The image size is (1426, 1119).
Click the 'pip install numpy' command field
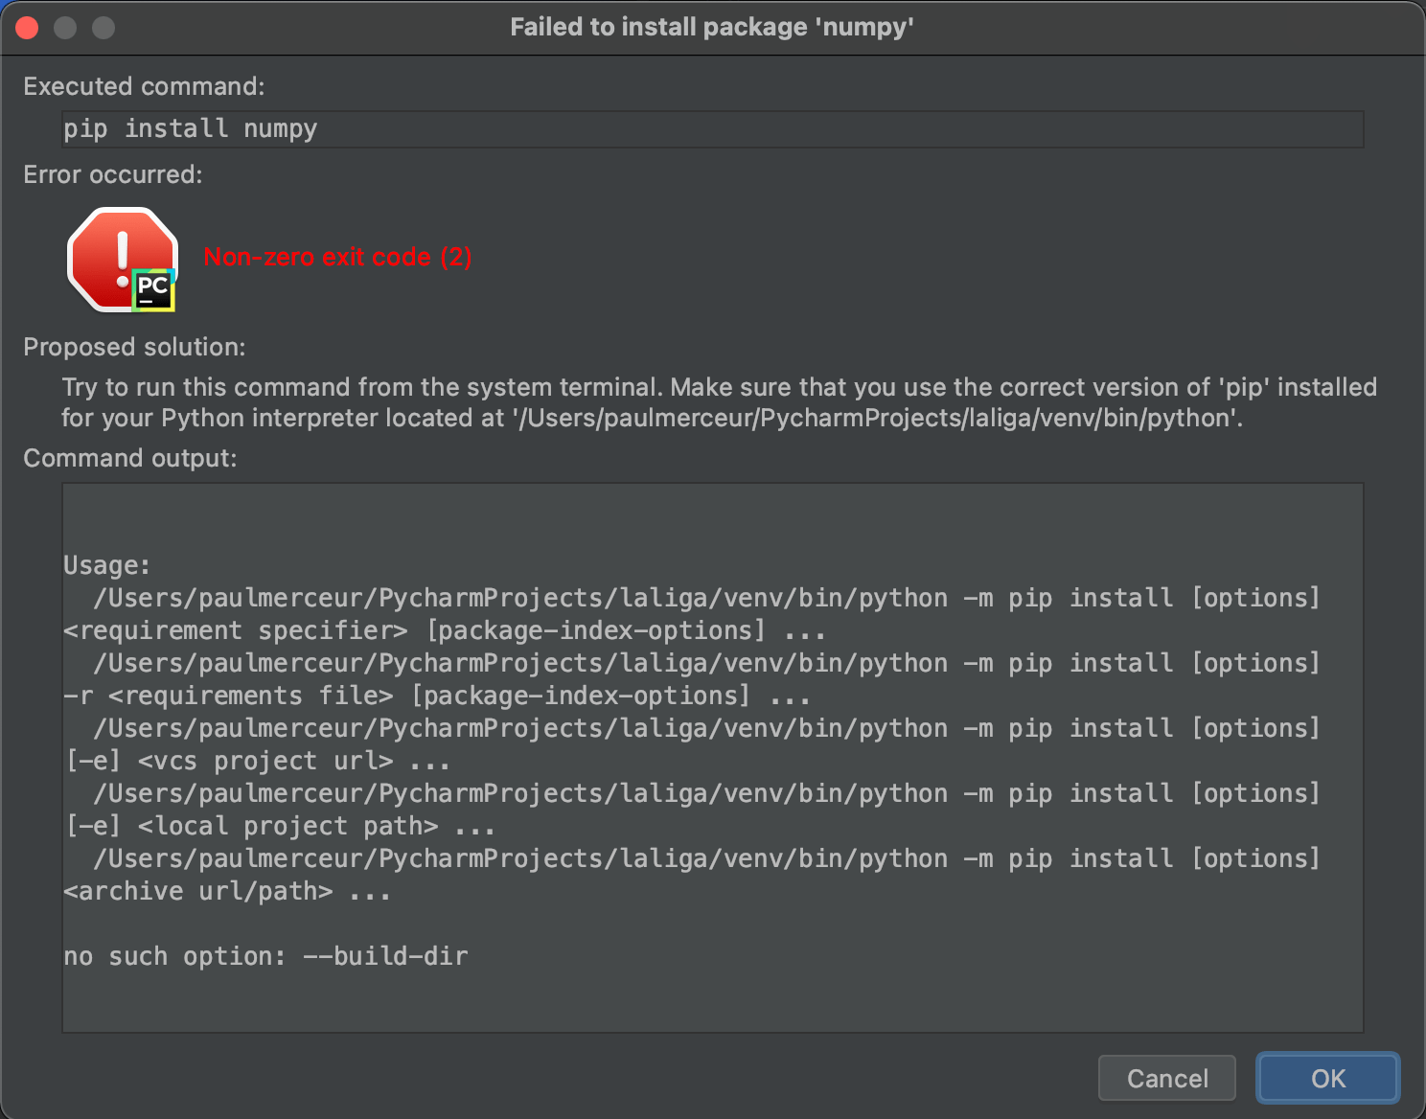pos(711,129)
